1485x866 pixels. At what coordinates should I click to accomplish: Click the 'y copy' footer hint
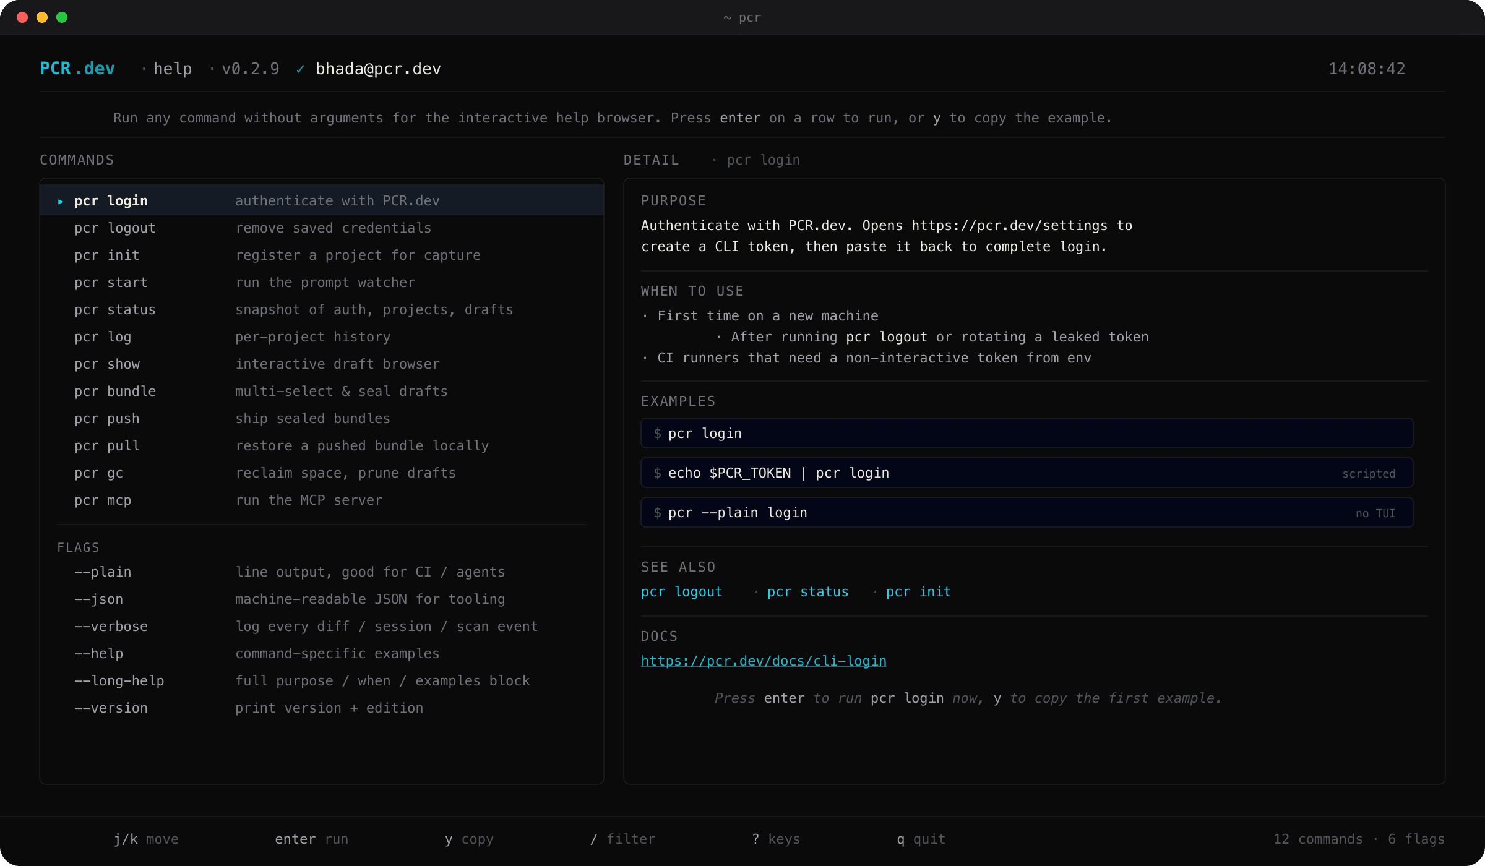(469, 839)
